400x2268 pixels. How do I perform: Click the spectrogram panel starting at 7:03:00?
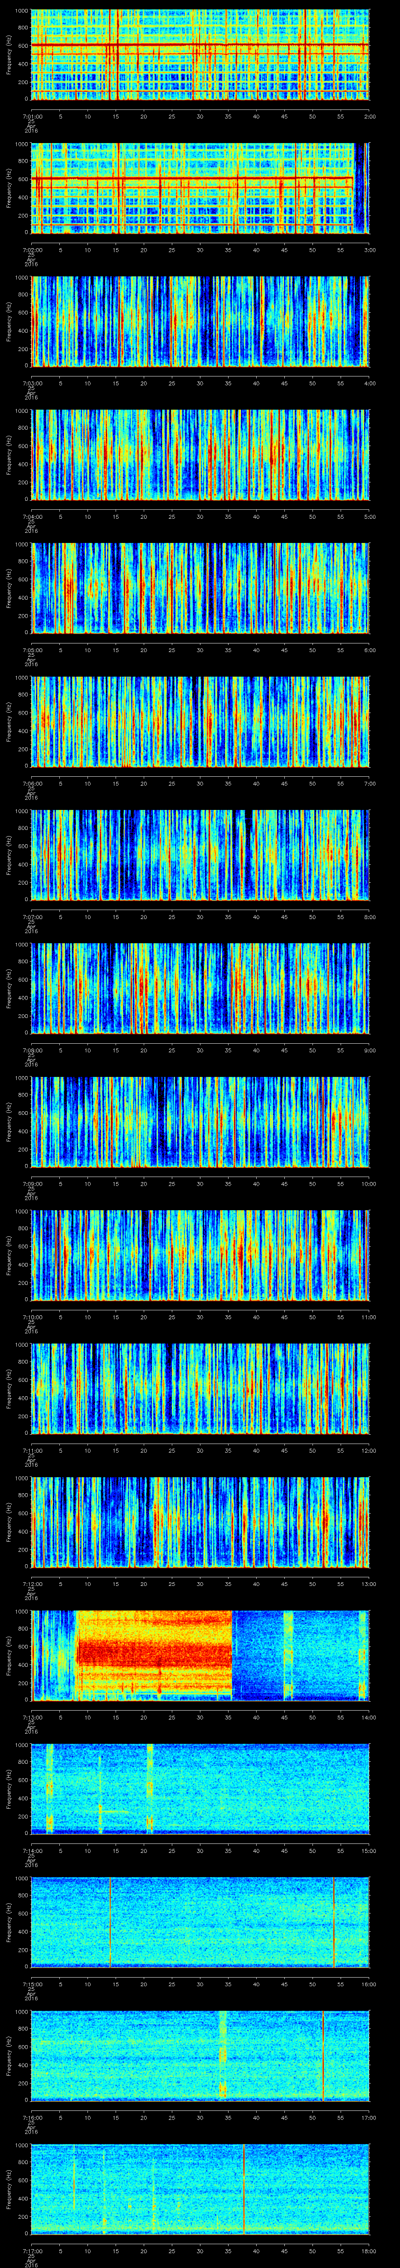coord(200,321)
